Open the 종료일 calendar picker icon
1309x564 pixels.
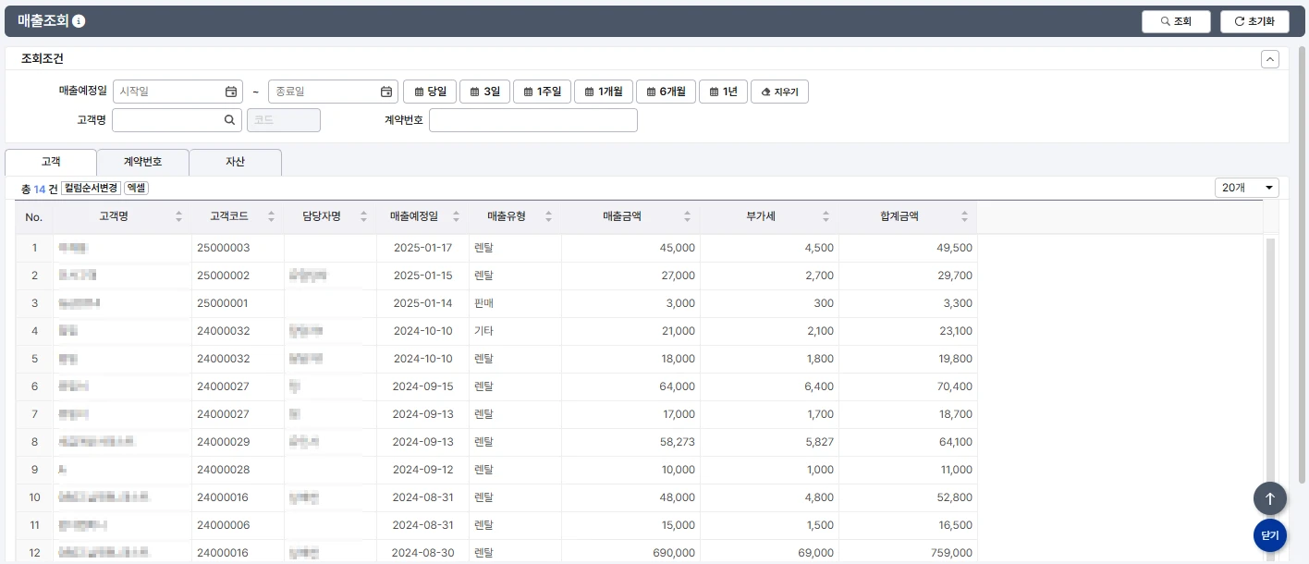pos(386,92)
